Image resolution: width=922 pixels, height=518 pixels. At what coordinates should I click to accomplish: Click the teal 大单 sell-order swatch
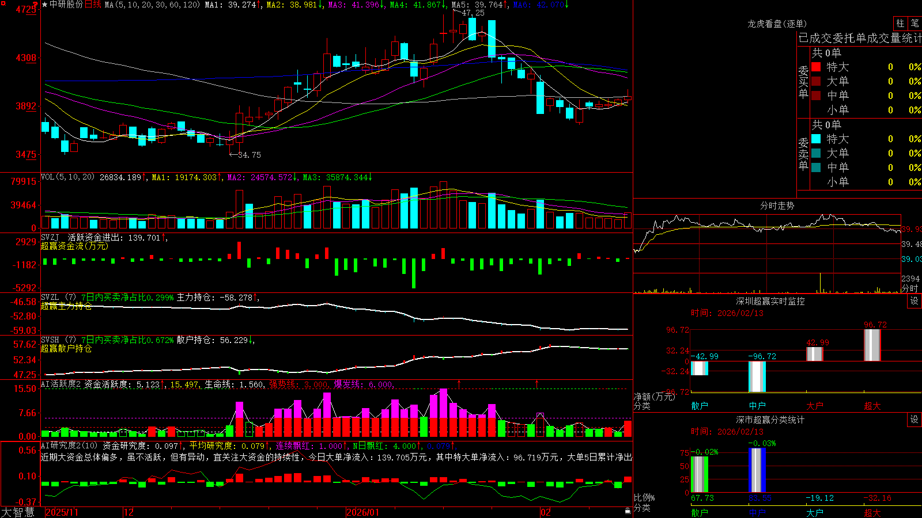click(816, 153)
